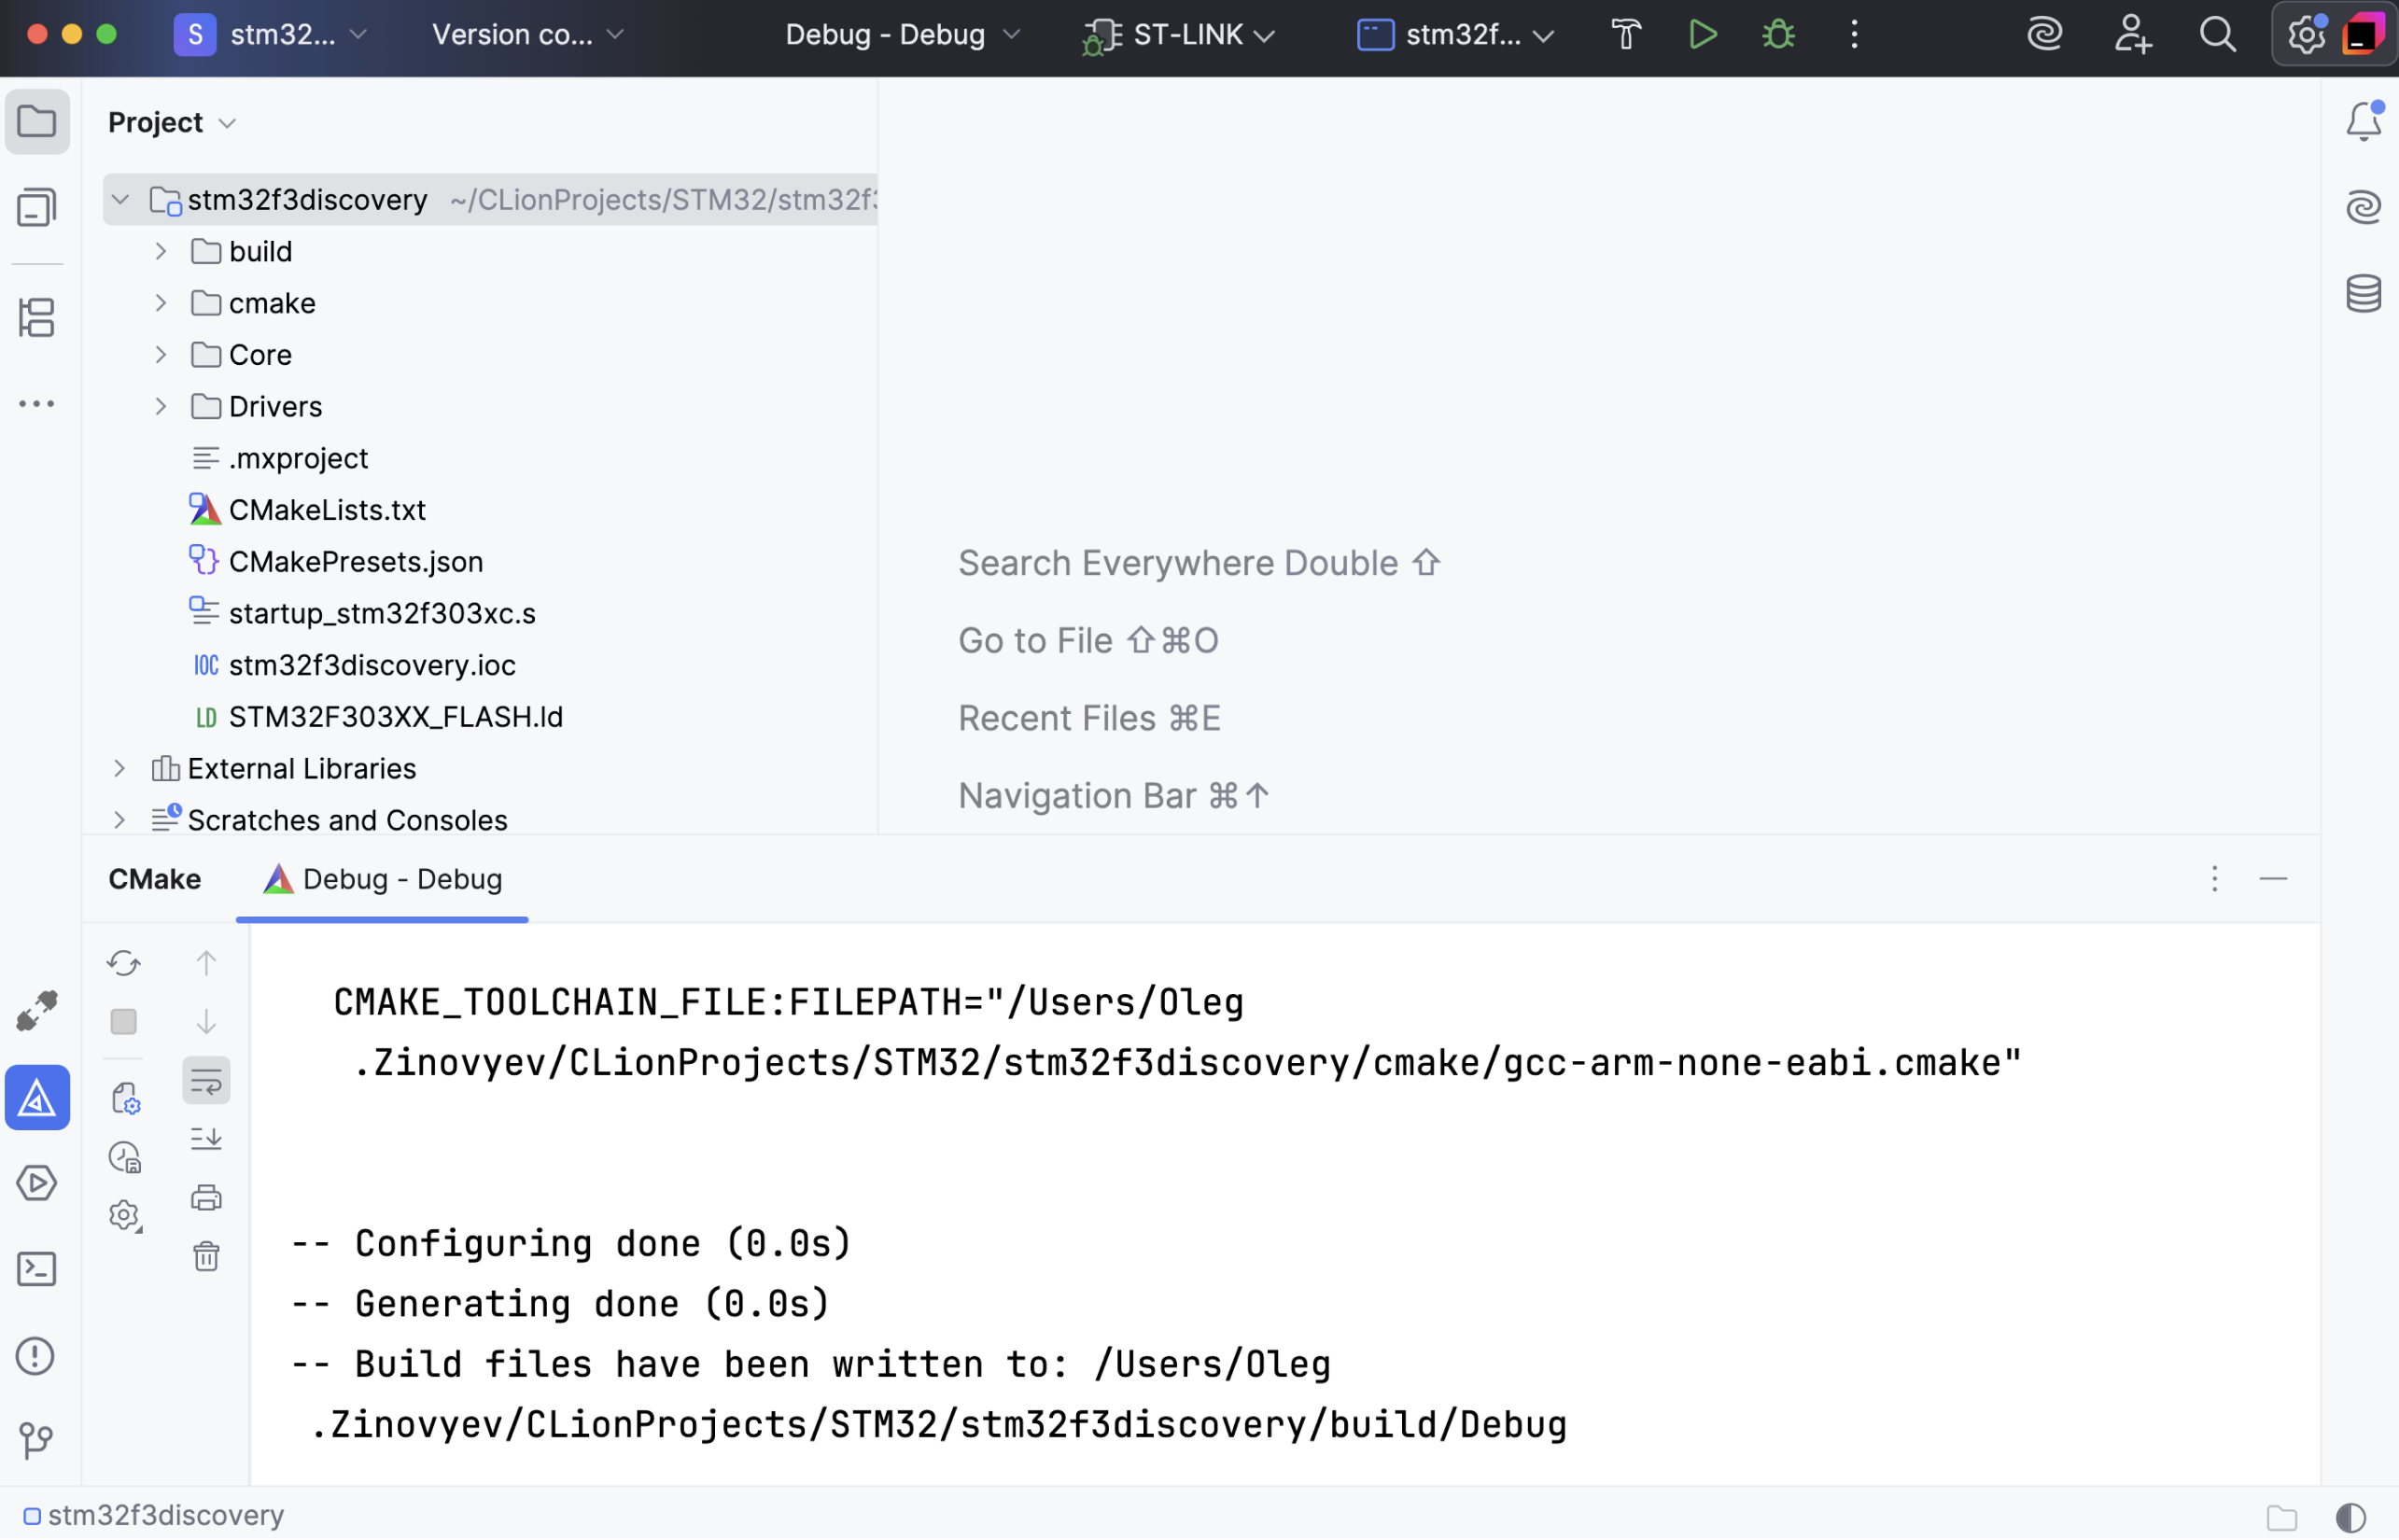This screenshot has height=1540, width=2399.
Task: Expand the Drivers folder
Action: coord(160,406)
